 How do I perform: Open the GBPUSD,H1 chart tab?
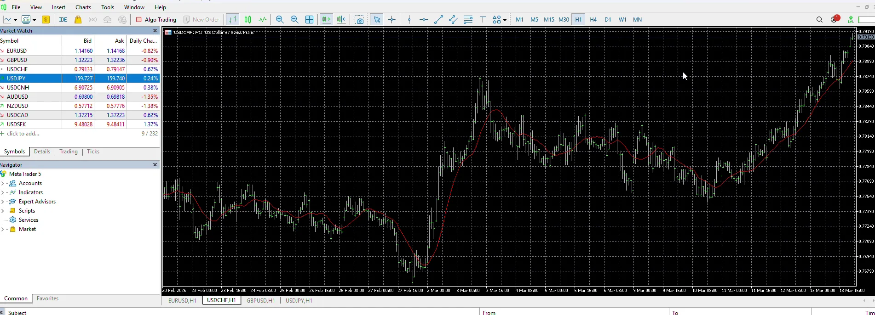(x=260, y=301)
